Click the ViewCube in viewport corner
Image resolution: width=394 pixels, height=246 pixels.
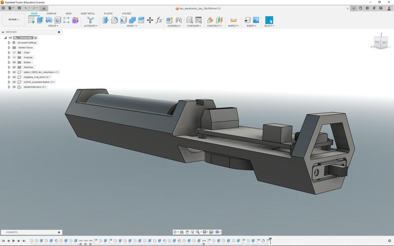(380, 43)
